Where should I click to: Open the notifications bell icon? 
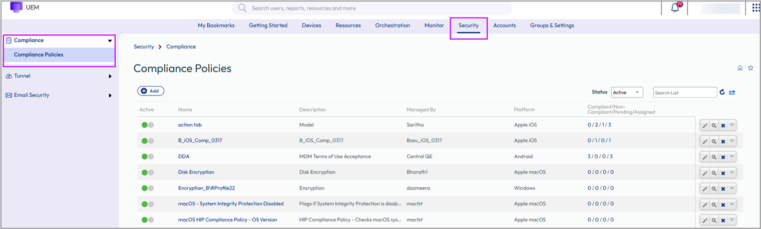point(675,8)
